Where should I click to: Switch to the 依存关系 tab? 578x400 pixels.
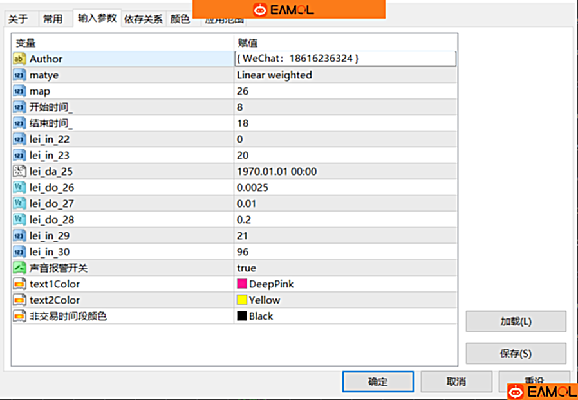tap(143, 19)
